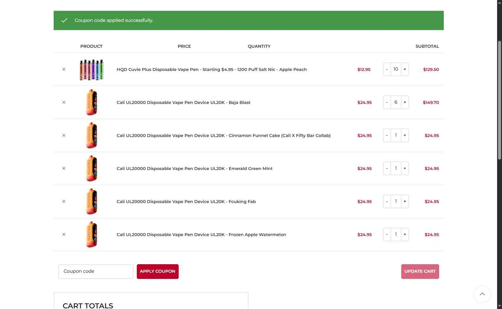The image size is (502, 309).
Task: Increase quantity of Baja Blast
Action: [405, 102]
